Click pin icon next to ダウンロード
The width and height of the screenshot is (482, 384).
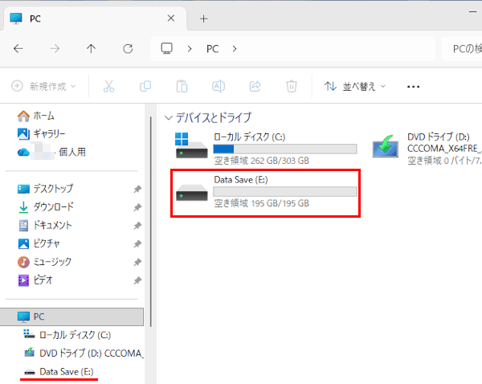pyautogui.click(x=137, y=207)
